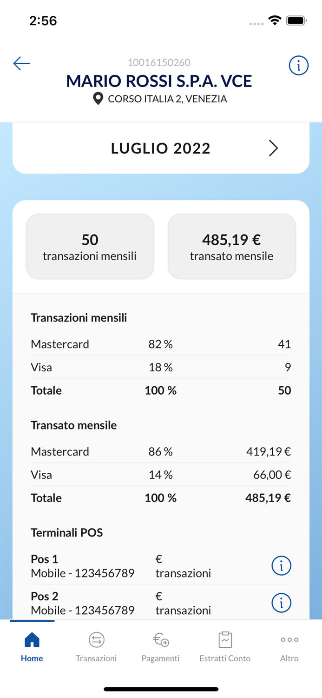Expand the LUGLIO 2022 month selector chevron
The height and width of the screenshot is (698, 322).
pos(273,148)
